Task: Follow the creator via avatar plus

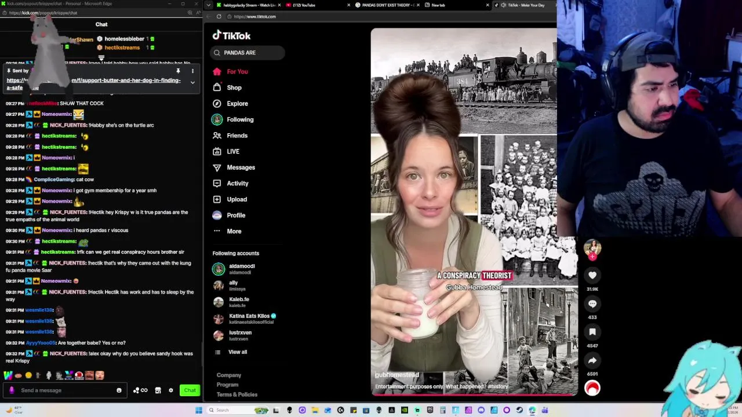Action: pyautogui.click(x=592, y=257)
